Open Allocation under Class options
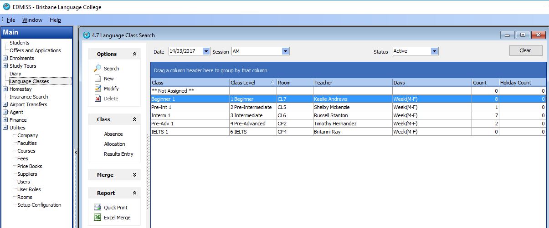Viewport: 549px width, 228px height. [x=114, y=144]
